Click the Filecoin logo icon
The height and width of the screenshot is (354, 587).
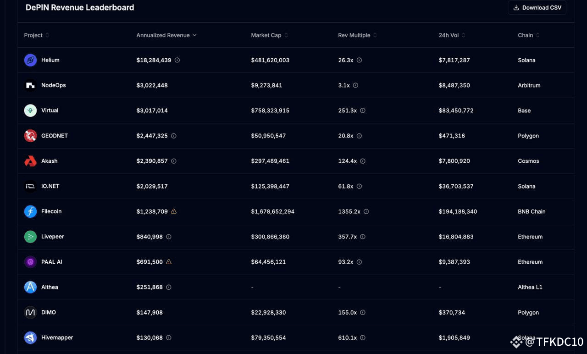pos(30,211)
